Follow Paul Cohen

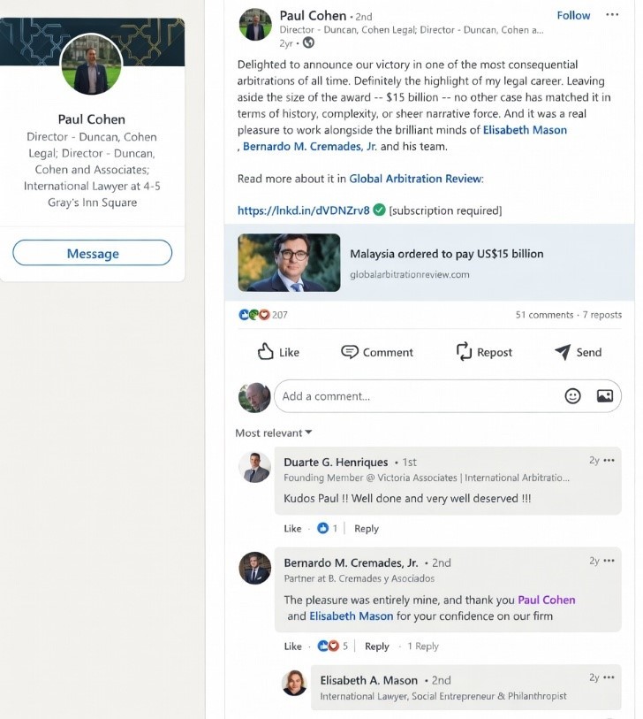[x=573, y=15]
